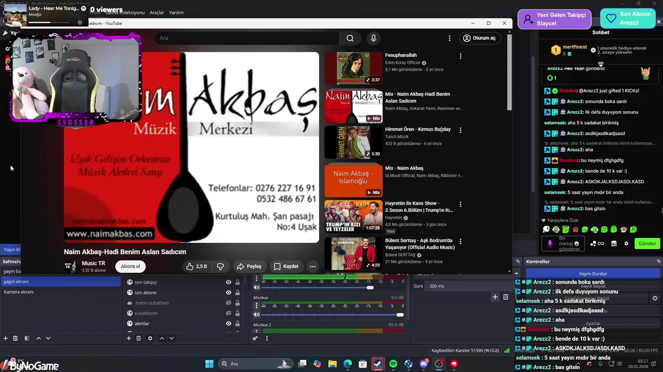Screen dimensions: 663x372
Task: Open virtual camera settings gear
Action: [655, 298]
